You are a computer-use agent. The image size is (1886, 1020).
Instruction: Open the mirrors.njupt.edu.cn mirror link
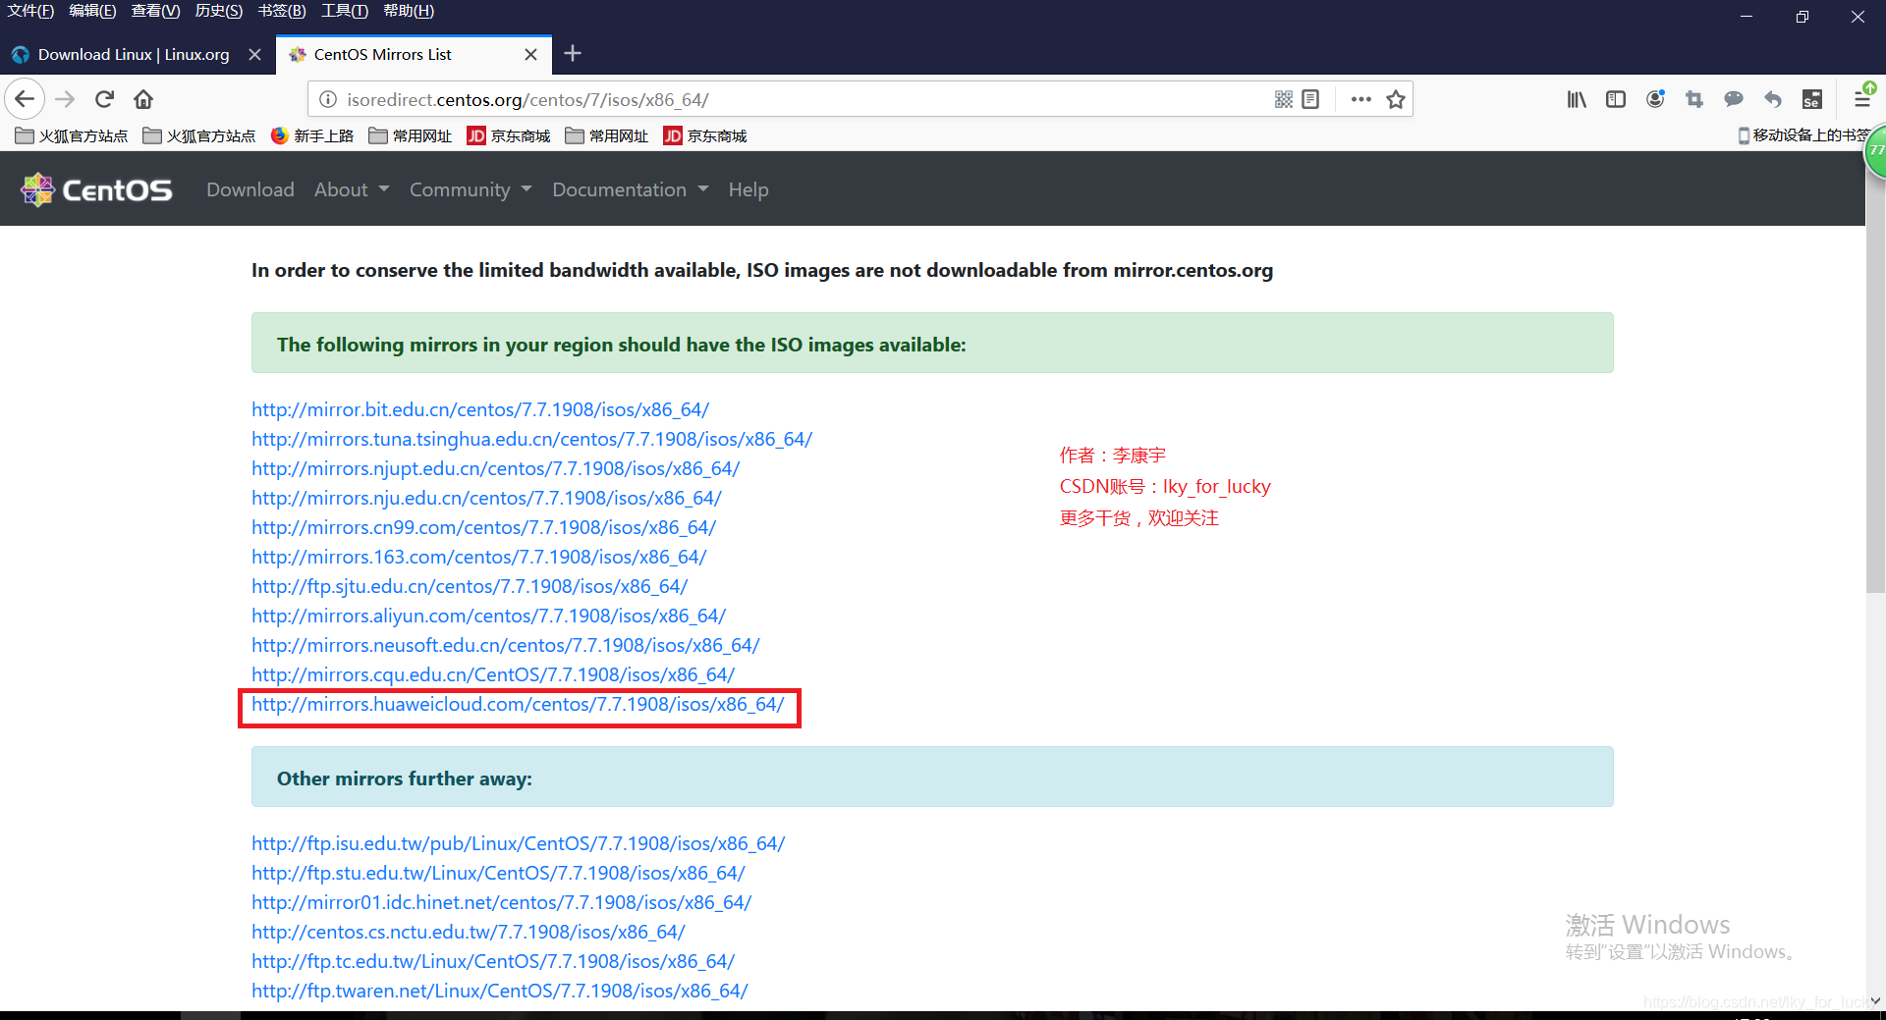point(495,468)
